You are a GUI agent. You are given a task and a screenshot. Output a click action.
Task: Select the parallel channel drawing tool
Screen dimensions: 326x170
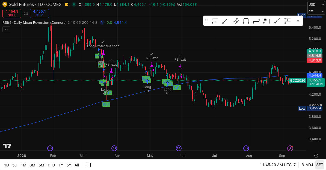coord(236,21)
